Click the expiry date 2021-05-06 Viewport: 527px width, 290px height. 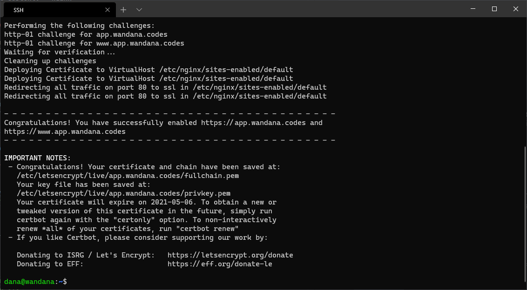(x=171, y=203)
